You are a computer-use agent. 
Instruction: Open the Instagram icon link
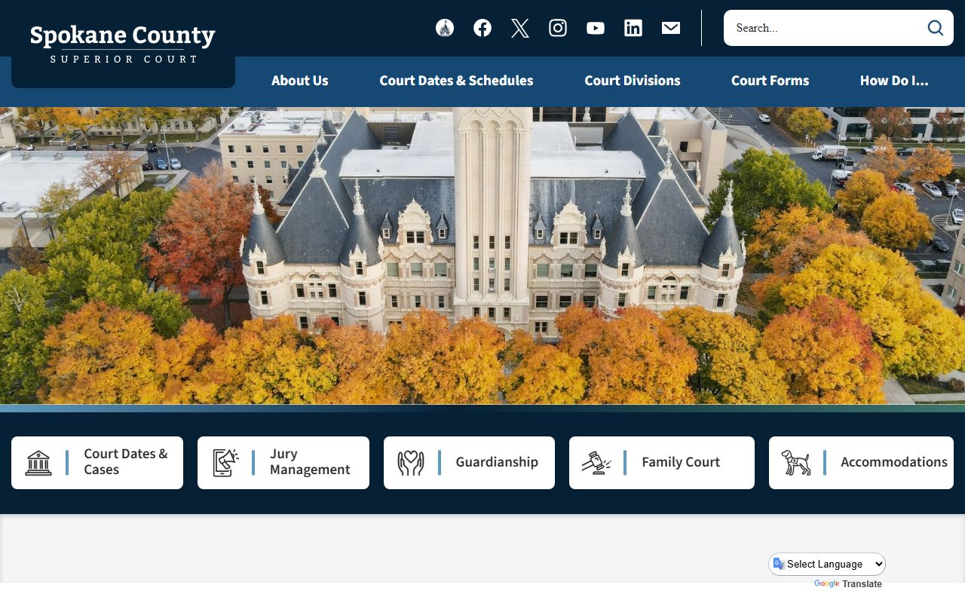coord(558,28)
